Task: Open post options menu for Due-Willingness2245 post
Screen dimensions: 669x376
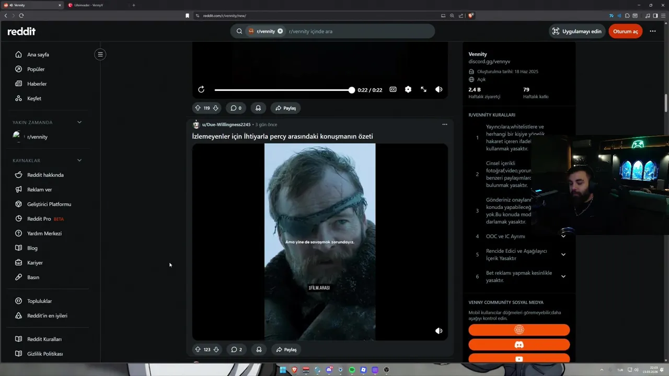Action: click(x=445, y=124)
